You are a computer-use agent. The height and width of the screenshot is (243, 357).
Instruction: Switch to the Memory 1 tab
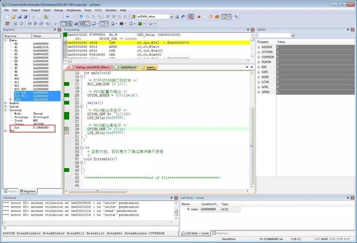tap(220, 233)
